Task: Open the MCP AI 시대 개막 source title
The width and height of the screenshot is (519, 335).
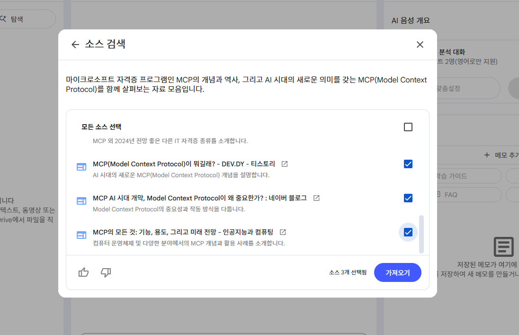Action: coord(200,198)
